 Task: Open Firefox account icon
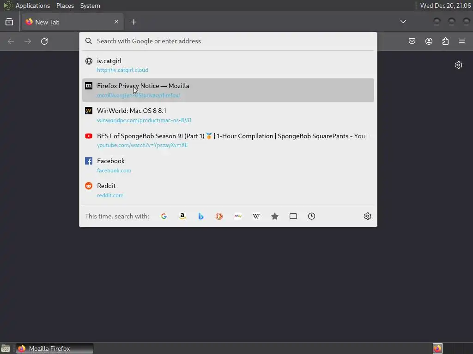click(x=429, y=41)
